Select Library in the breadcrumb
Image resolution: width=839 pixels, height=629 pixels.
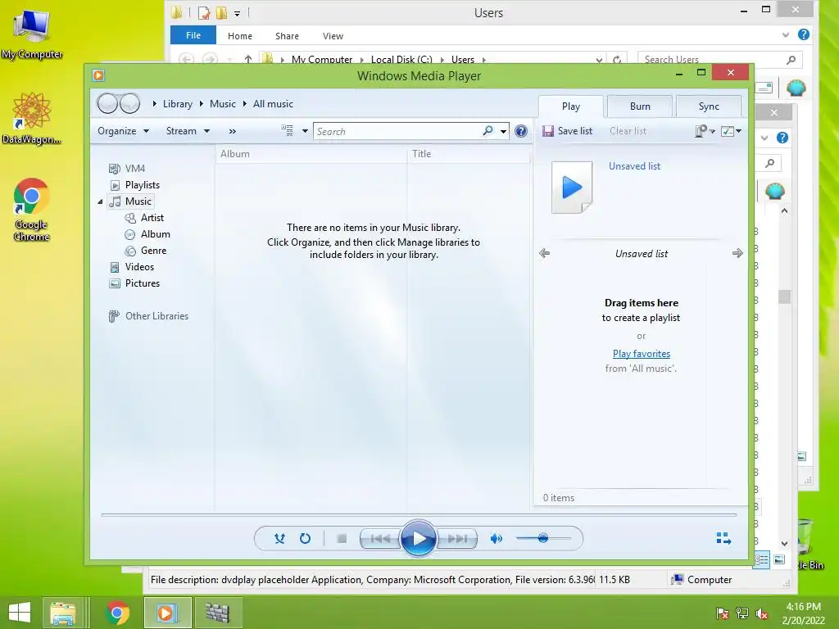click(178, 104)
